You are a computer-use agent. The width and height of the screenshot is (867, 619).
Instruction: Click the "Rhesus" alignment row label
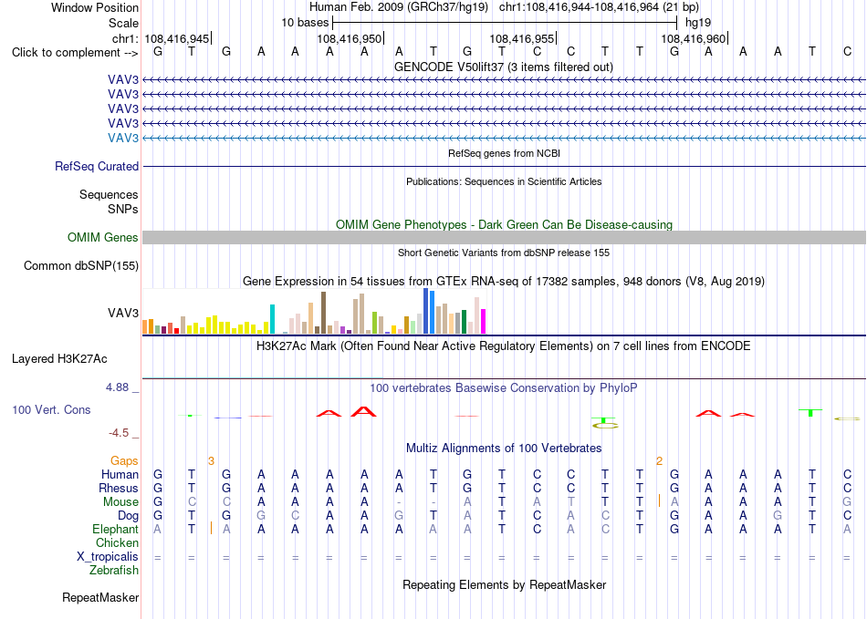tap(119, 488)
